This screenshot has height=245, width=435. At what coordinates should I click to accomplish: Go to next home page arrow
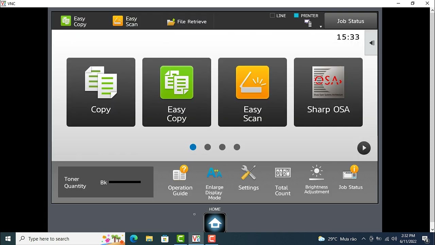pyautogui.click(x=364, y=148)
